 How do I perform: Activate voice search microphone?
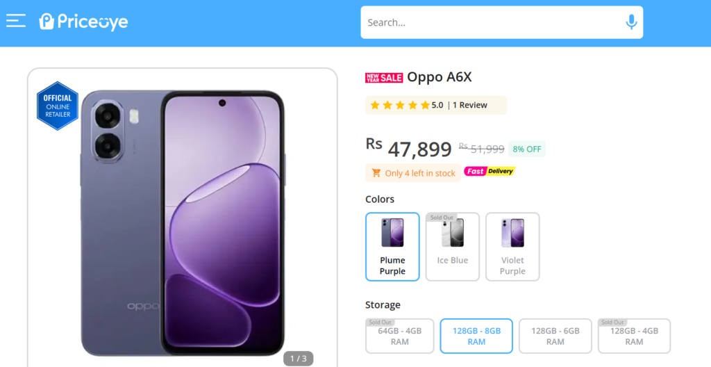tap(631, 22)
